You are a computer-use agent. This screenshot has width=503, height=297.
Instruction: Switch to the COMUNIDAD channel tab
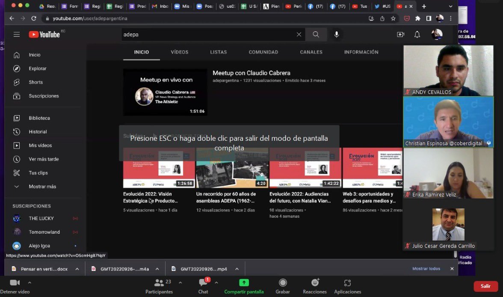pos(263,52)
